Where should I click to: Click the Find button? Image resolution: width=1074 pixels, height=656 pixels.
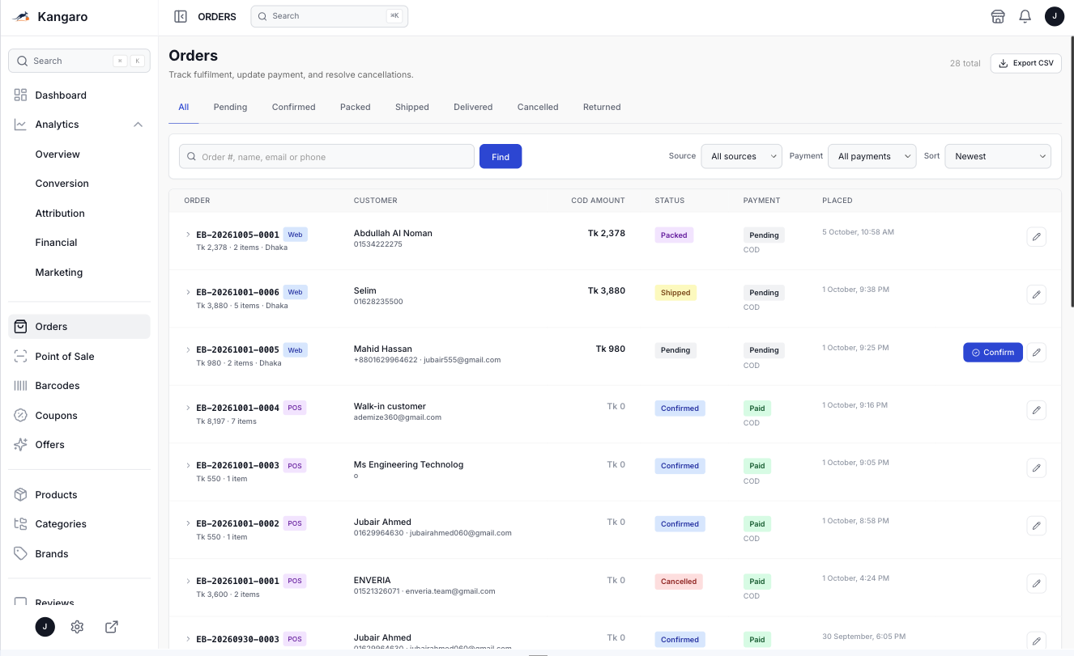[x=501, y=156]
